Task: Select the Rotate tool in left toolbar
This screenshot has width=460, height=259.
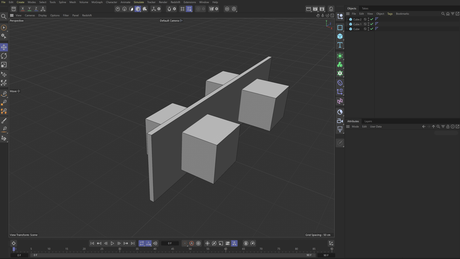Action: 4,56
